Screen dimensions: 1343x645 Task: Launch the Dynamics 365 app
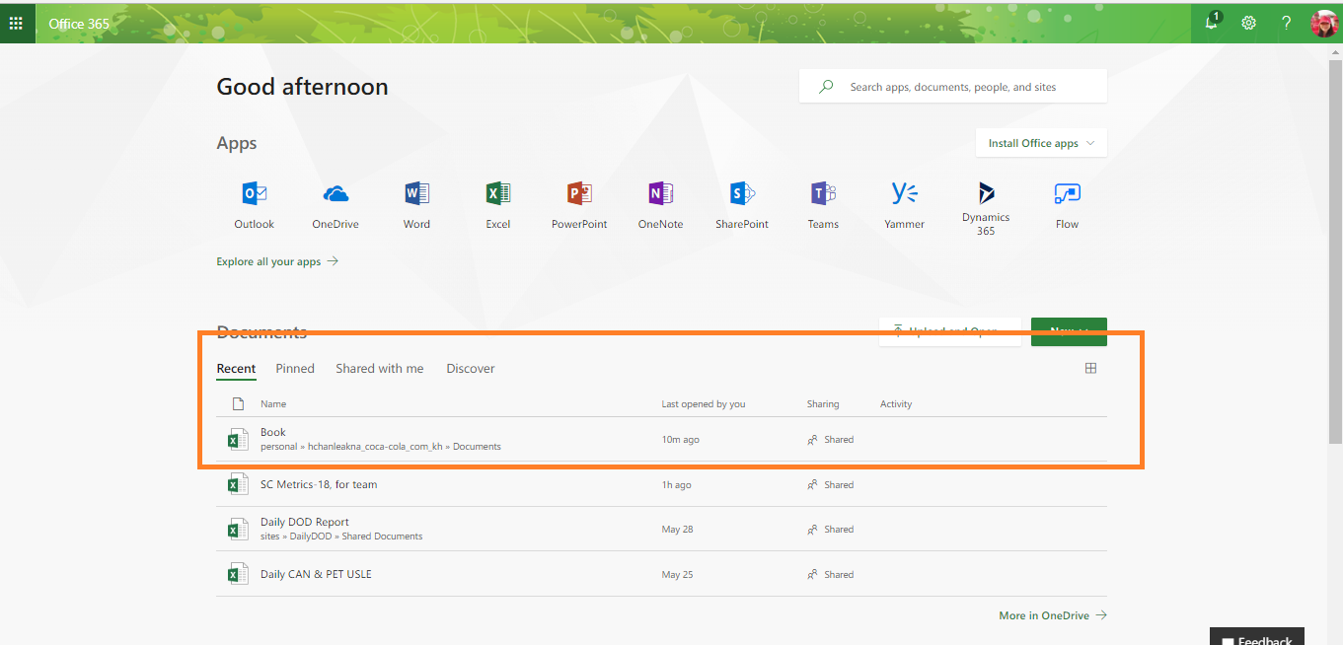[986, 208]
